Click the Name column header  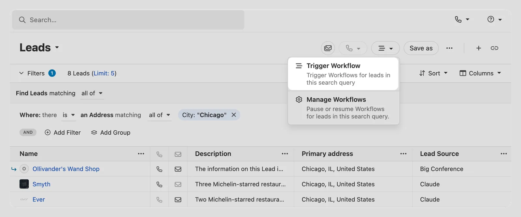coord(29,154)
